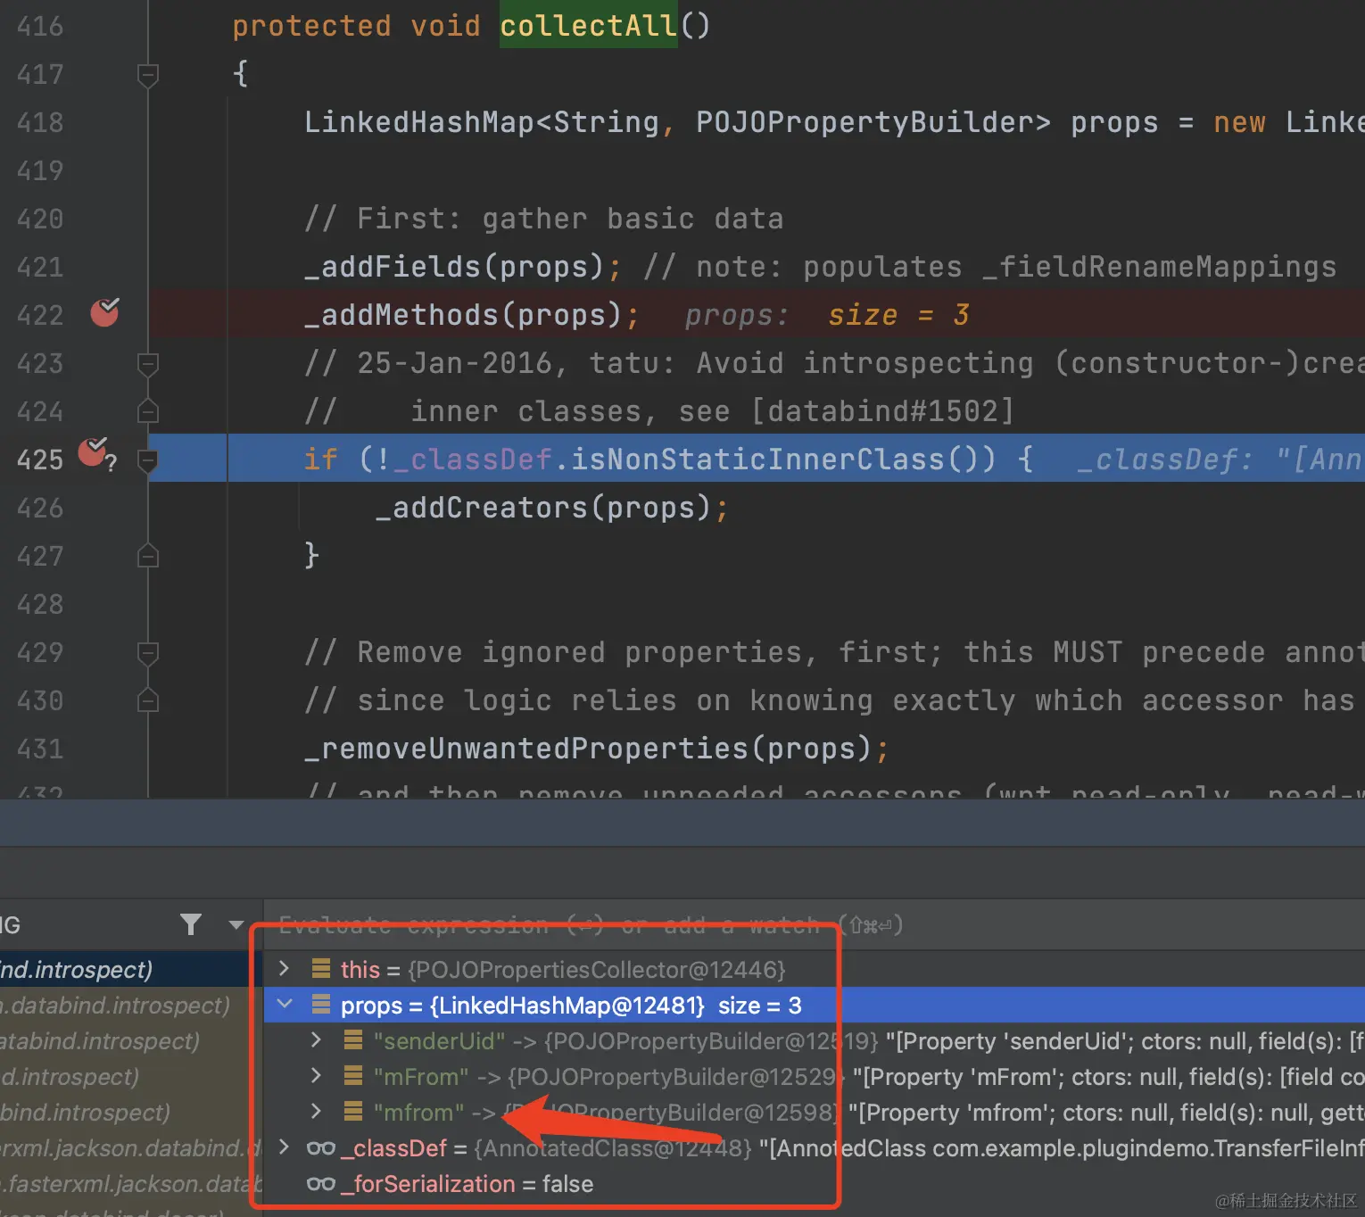Click the "mFrom" entry field icon
Image resolution: width=1365 pixels, height=1217 pixels.
point(353,1075)
